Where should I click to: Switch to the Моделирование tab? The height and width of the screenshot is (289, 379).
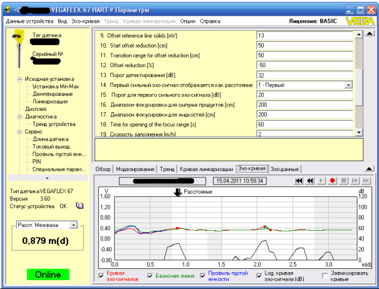(x=135, y=169)
